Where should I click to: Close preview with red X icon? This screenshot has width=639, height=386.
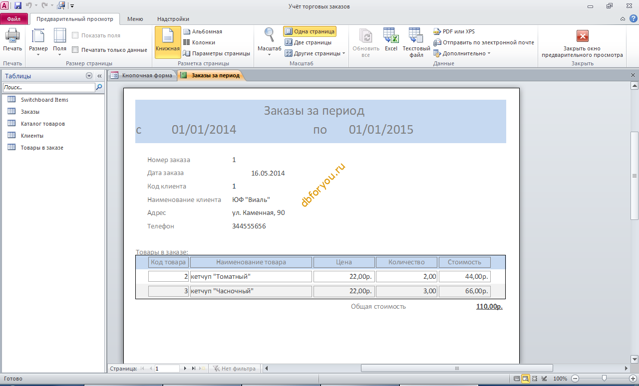[582, 36]
